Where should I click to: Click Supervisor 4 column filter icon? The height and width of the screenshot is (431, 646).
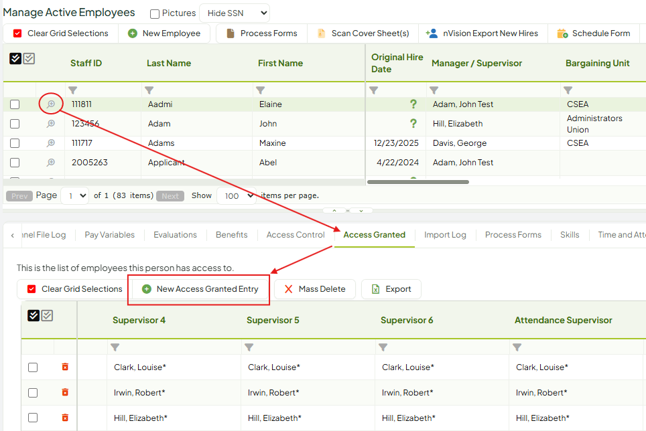[115, 347]
